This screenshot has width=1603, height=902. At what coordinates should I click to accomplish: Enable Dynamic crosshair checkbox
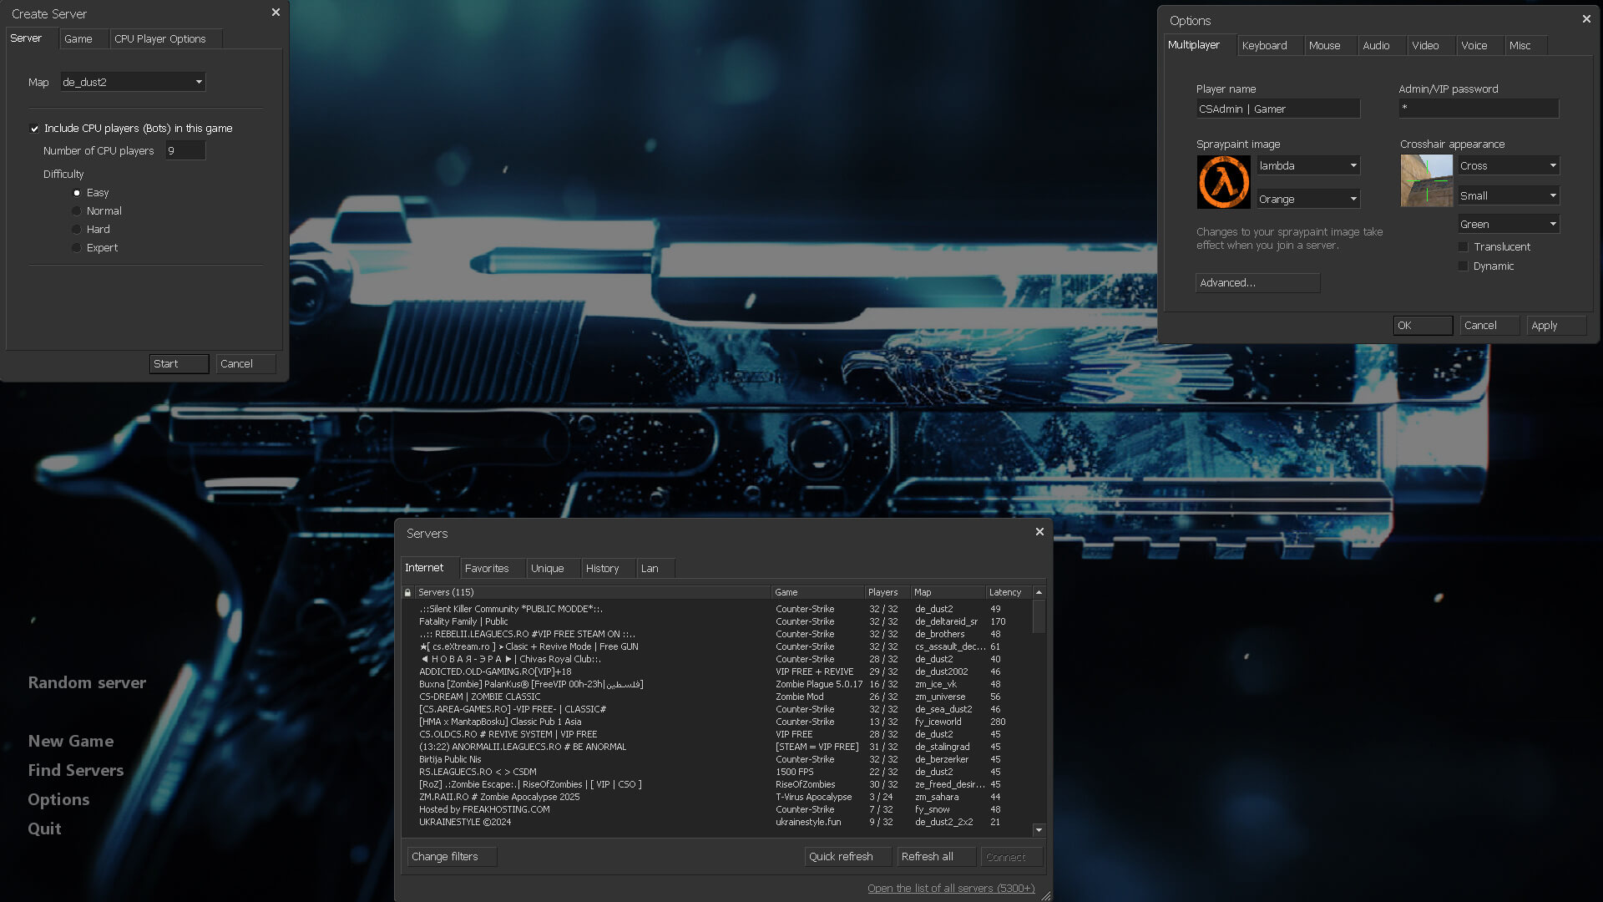pos(1463,266)
